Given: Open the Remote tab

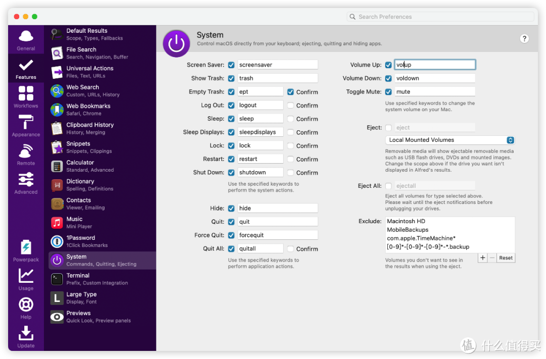Looking at the screenshot, I should pos(26,155).
